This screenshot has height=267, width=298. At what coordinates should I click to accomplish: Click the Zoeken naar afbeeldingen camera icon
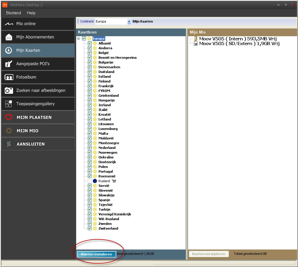tap(9, 90)
